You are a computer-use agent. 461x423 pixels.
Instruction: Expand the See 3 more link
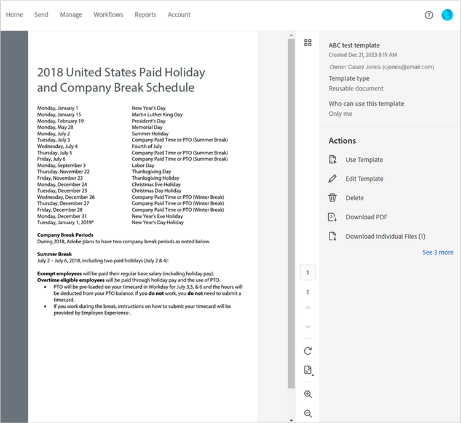tap(438, 252)
